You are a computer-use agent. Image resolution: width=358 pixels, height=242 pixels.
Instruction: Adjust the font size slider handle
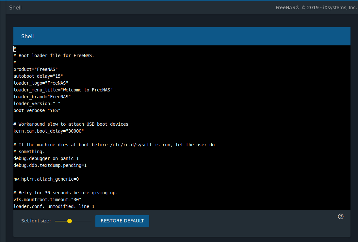point(70,221)
